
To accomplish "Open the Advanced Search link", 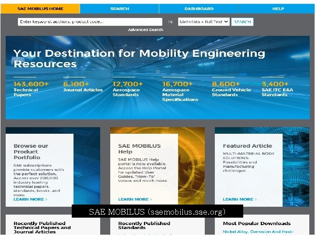I will 145,30.
